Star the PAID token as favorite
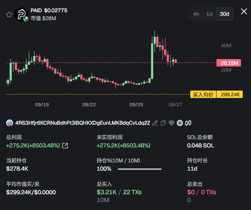The height and width of the screenshot is (210, 251). pyautogui.click(x=9, y=14)
